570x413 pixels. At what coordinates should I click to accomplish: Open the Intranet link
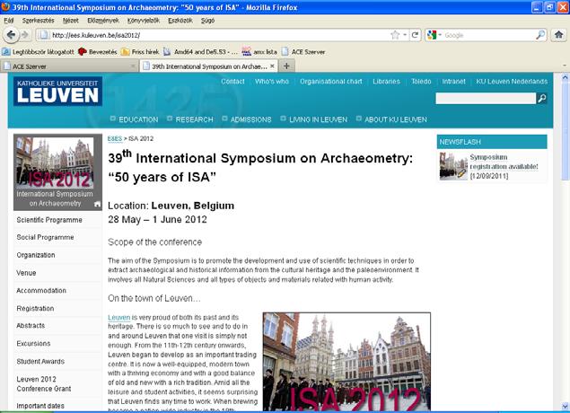click(x=453, y=82)
